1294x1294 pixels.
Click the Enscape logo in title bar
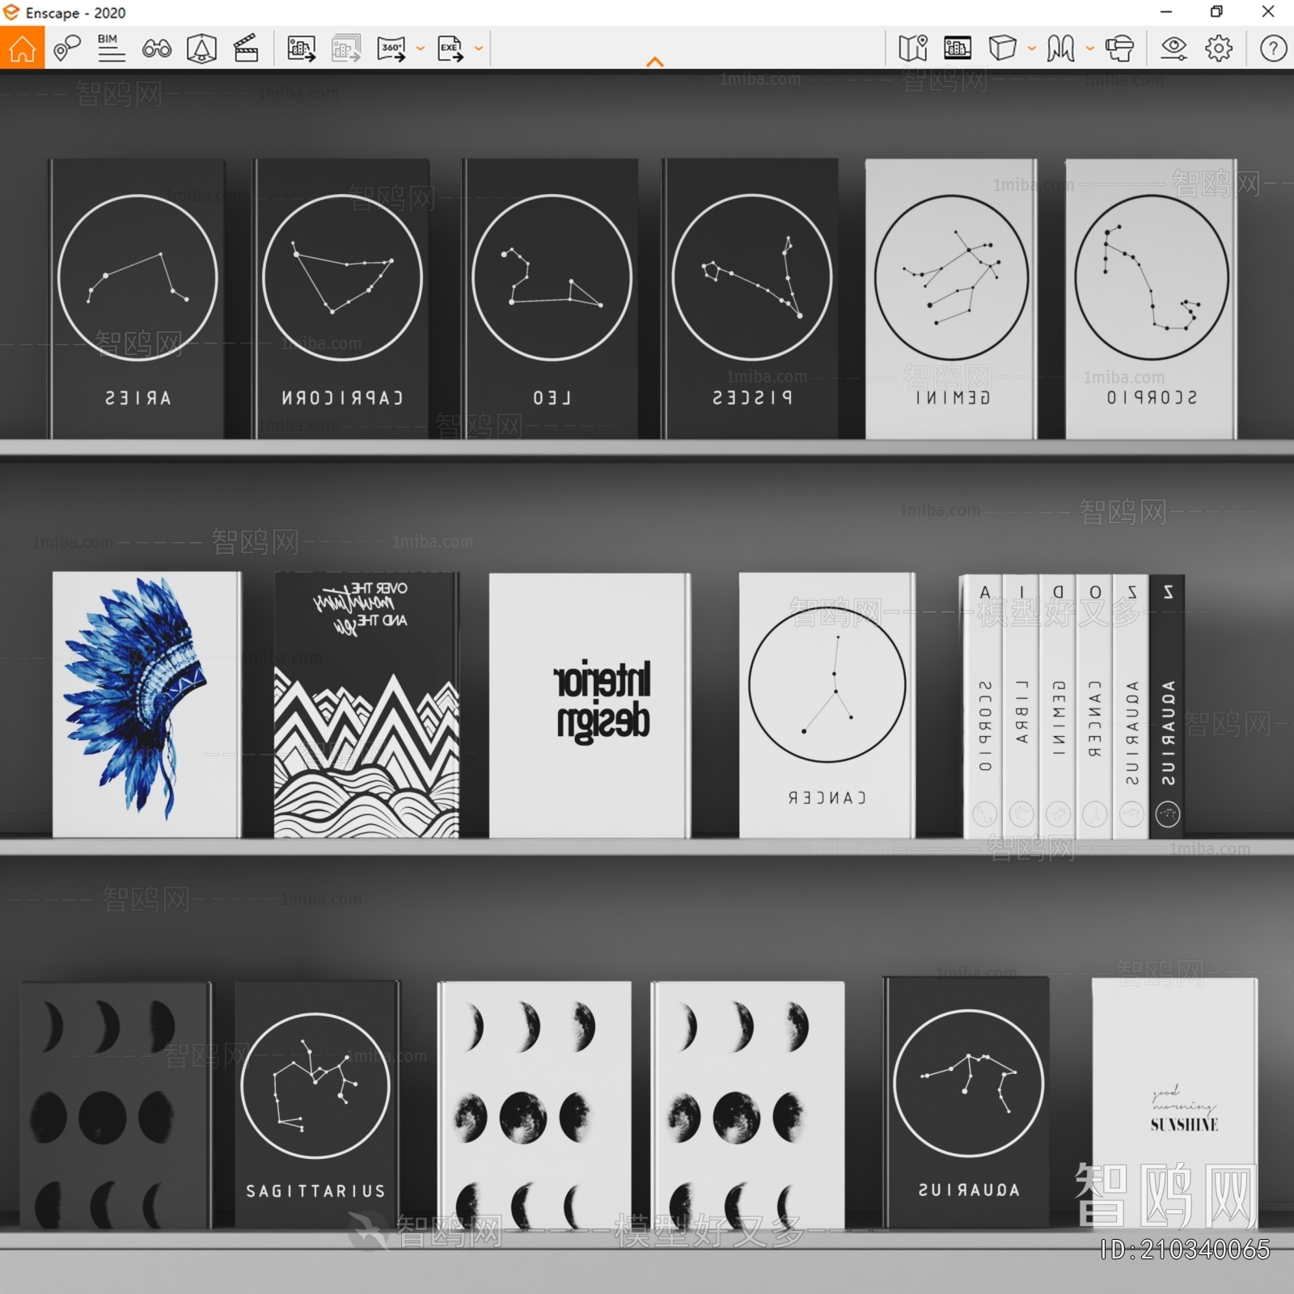pyautogui.click(x=11, y=12)
